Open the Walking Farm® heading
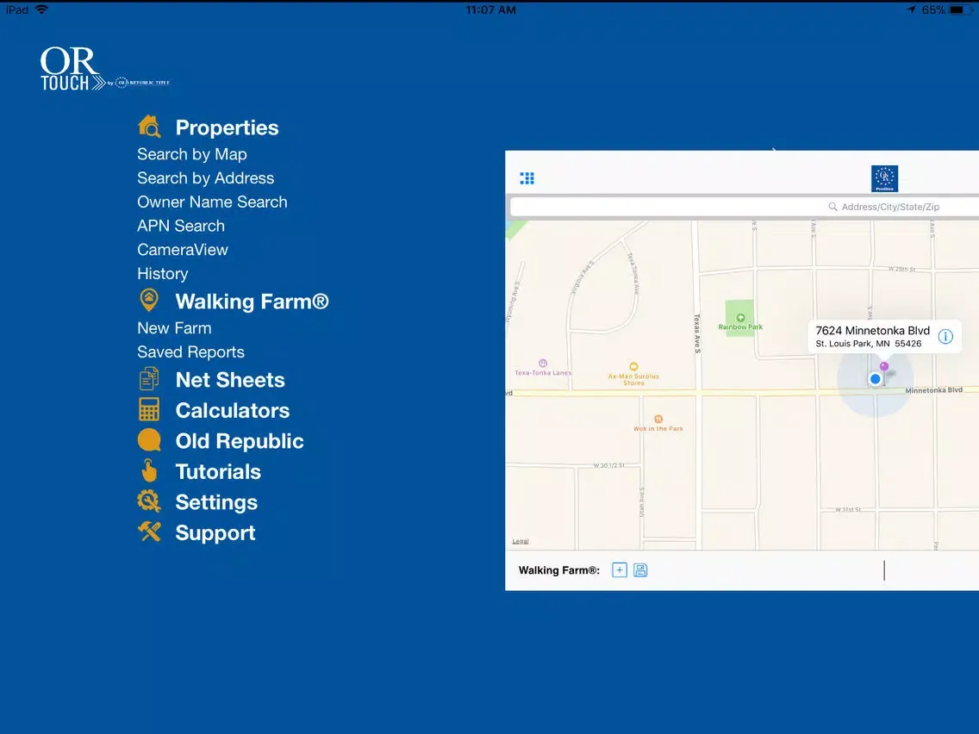The width and height of the screenshot is (979, 734). (x=252, y=302)
